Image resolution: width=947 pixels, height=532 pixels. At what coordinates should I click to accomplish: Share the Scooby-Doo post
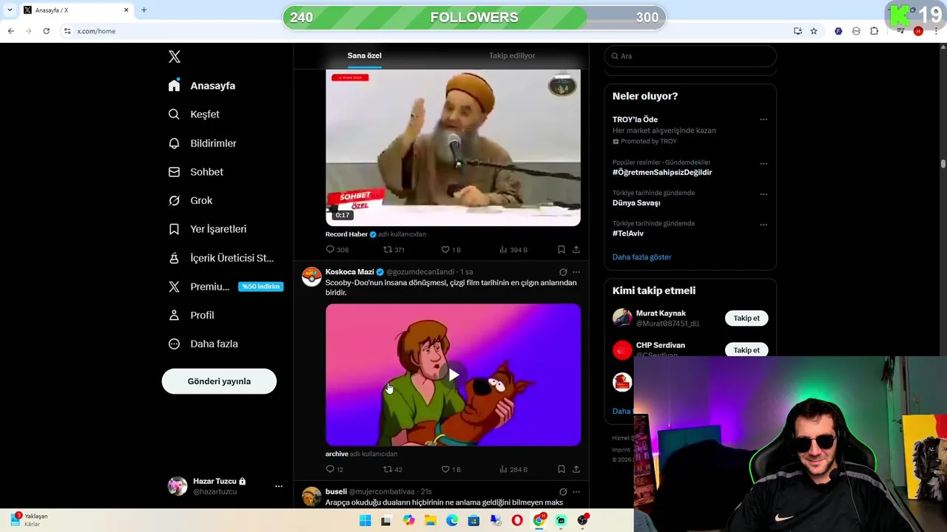(576, 469)
